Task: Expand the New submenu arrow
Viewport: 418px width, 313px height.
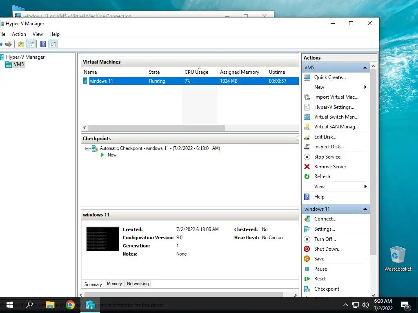Action: tap(365, 87)
